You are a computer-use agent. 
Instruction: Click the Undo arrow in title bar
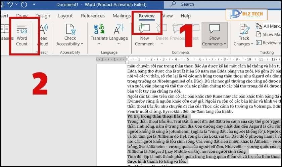pyautogui.click(x=10, y=5)
